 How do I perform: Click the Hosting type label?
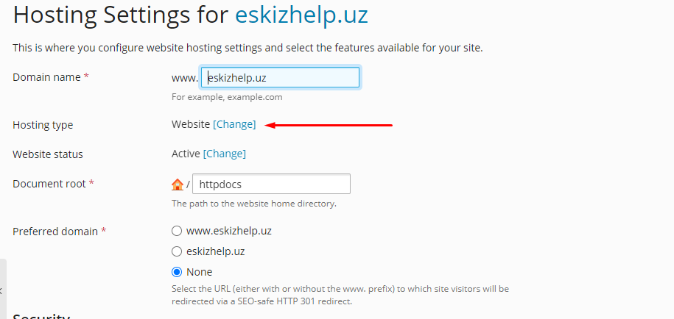pos(43,125)
